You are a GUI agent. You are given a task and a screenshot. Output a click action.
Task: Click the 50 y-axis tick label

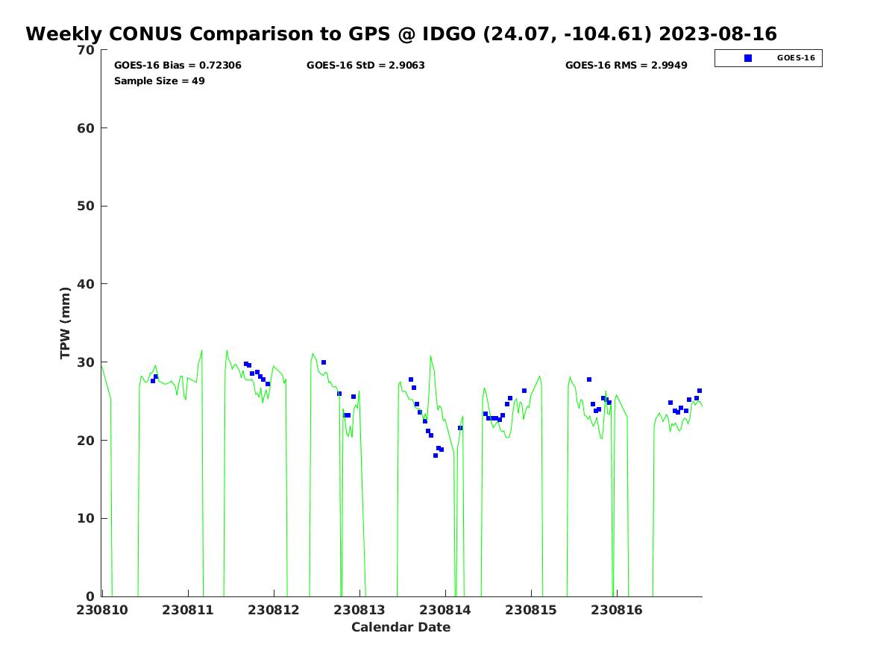point(87,207)
